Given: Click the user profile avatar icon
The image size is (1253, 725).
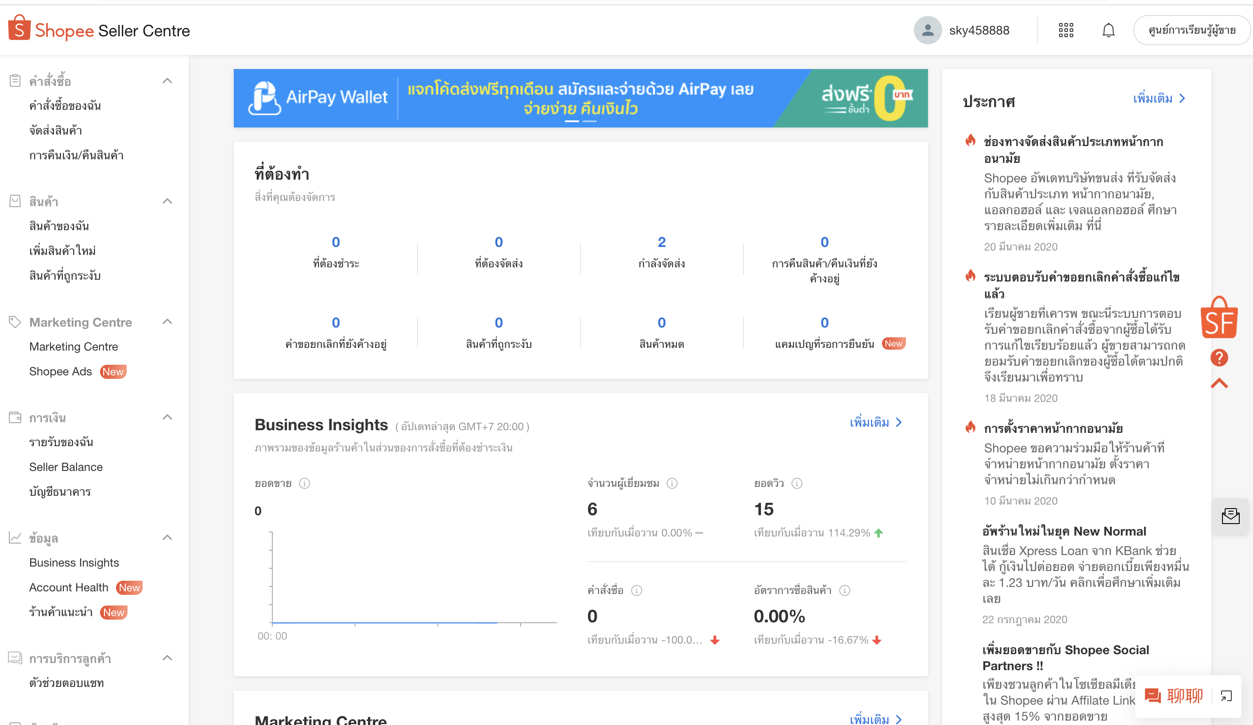Looking at the screenshot, I should coord(928,31).
